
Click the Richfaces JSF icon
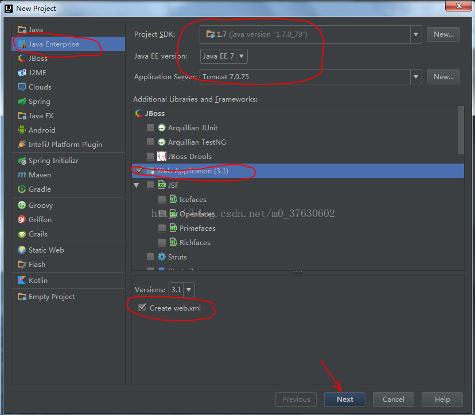tap(173, 242)
